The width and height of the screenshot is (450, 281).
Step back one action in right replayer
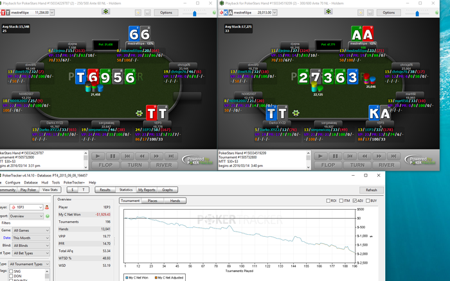coord(364,156)
